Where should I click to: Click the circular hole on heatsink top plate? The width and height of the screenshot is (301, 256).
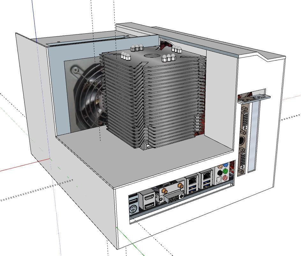coord(151,55)
